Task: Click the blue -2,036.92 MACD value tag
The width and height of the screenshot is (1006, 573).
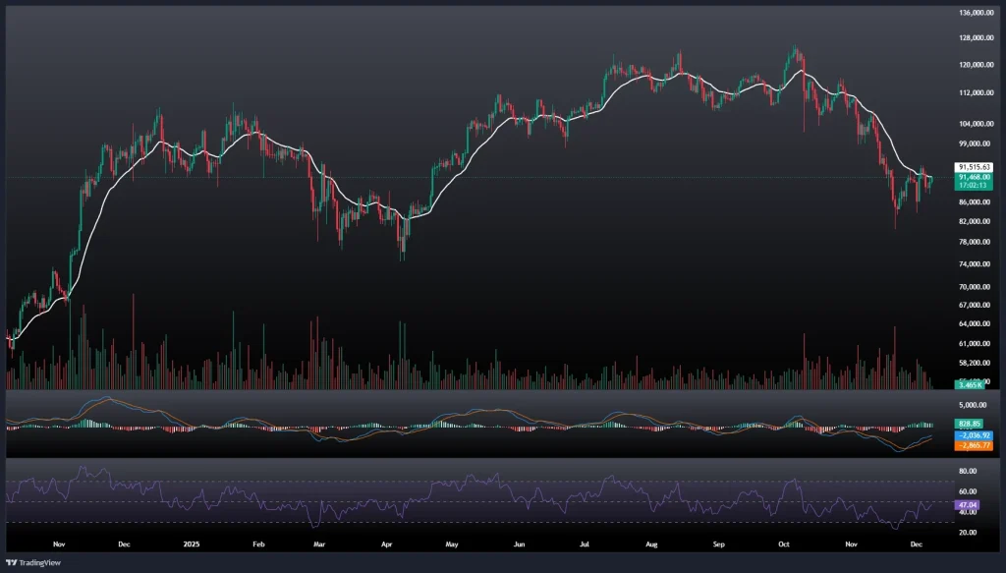Action: [x=974, y=434]
